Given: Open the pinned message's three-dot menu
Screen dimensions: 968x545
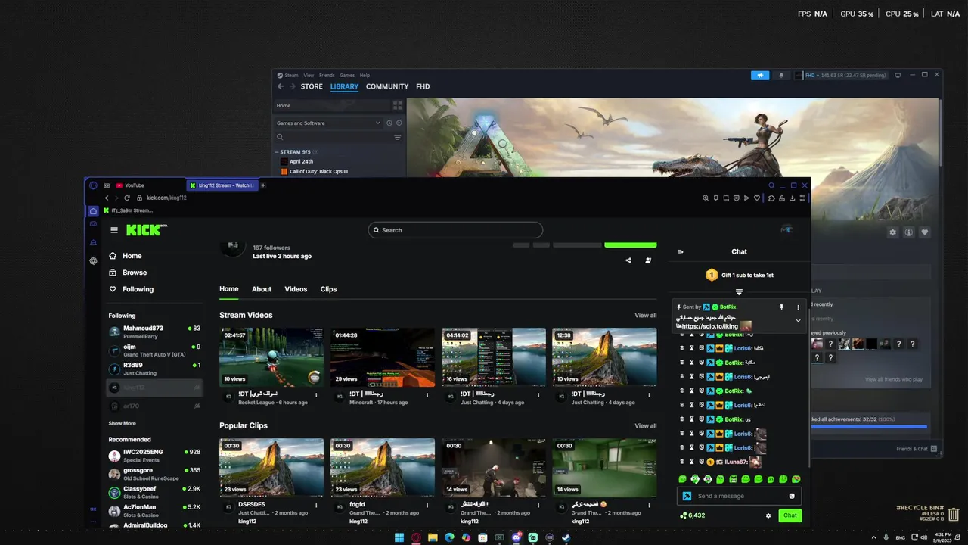Looking at the screenshot, I should coord(798,307).
